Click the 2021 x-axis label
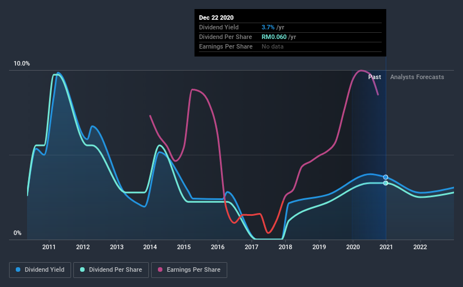This screenshot has height=287, width=463. [x=386, y=247]
